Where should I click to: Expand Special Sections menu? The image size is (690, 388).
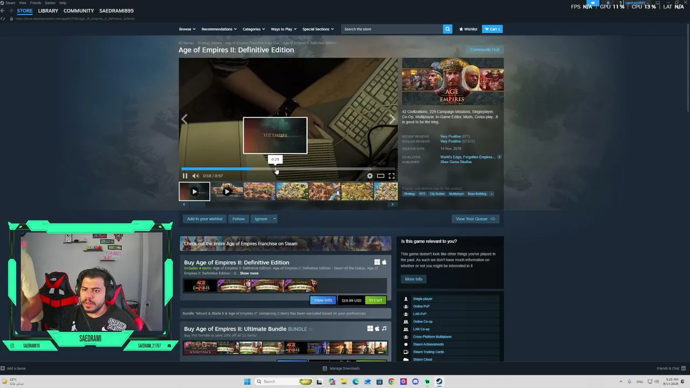point(318,29)
